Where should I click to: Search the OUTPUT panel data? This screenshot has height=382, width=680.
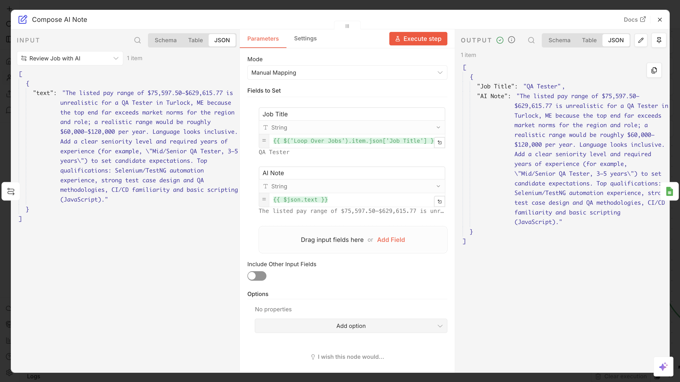[x=531, y=40]
